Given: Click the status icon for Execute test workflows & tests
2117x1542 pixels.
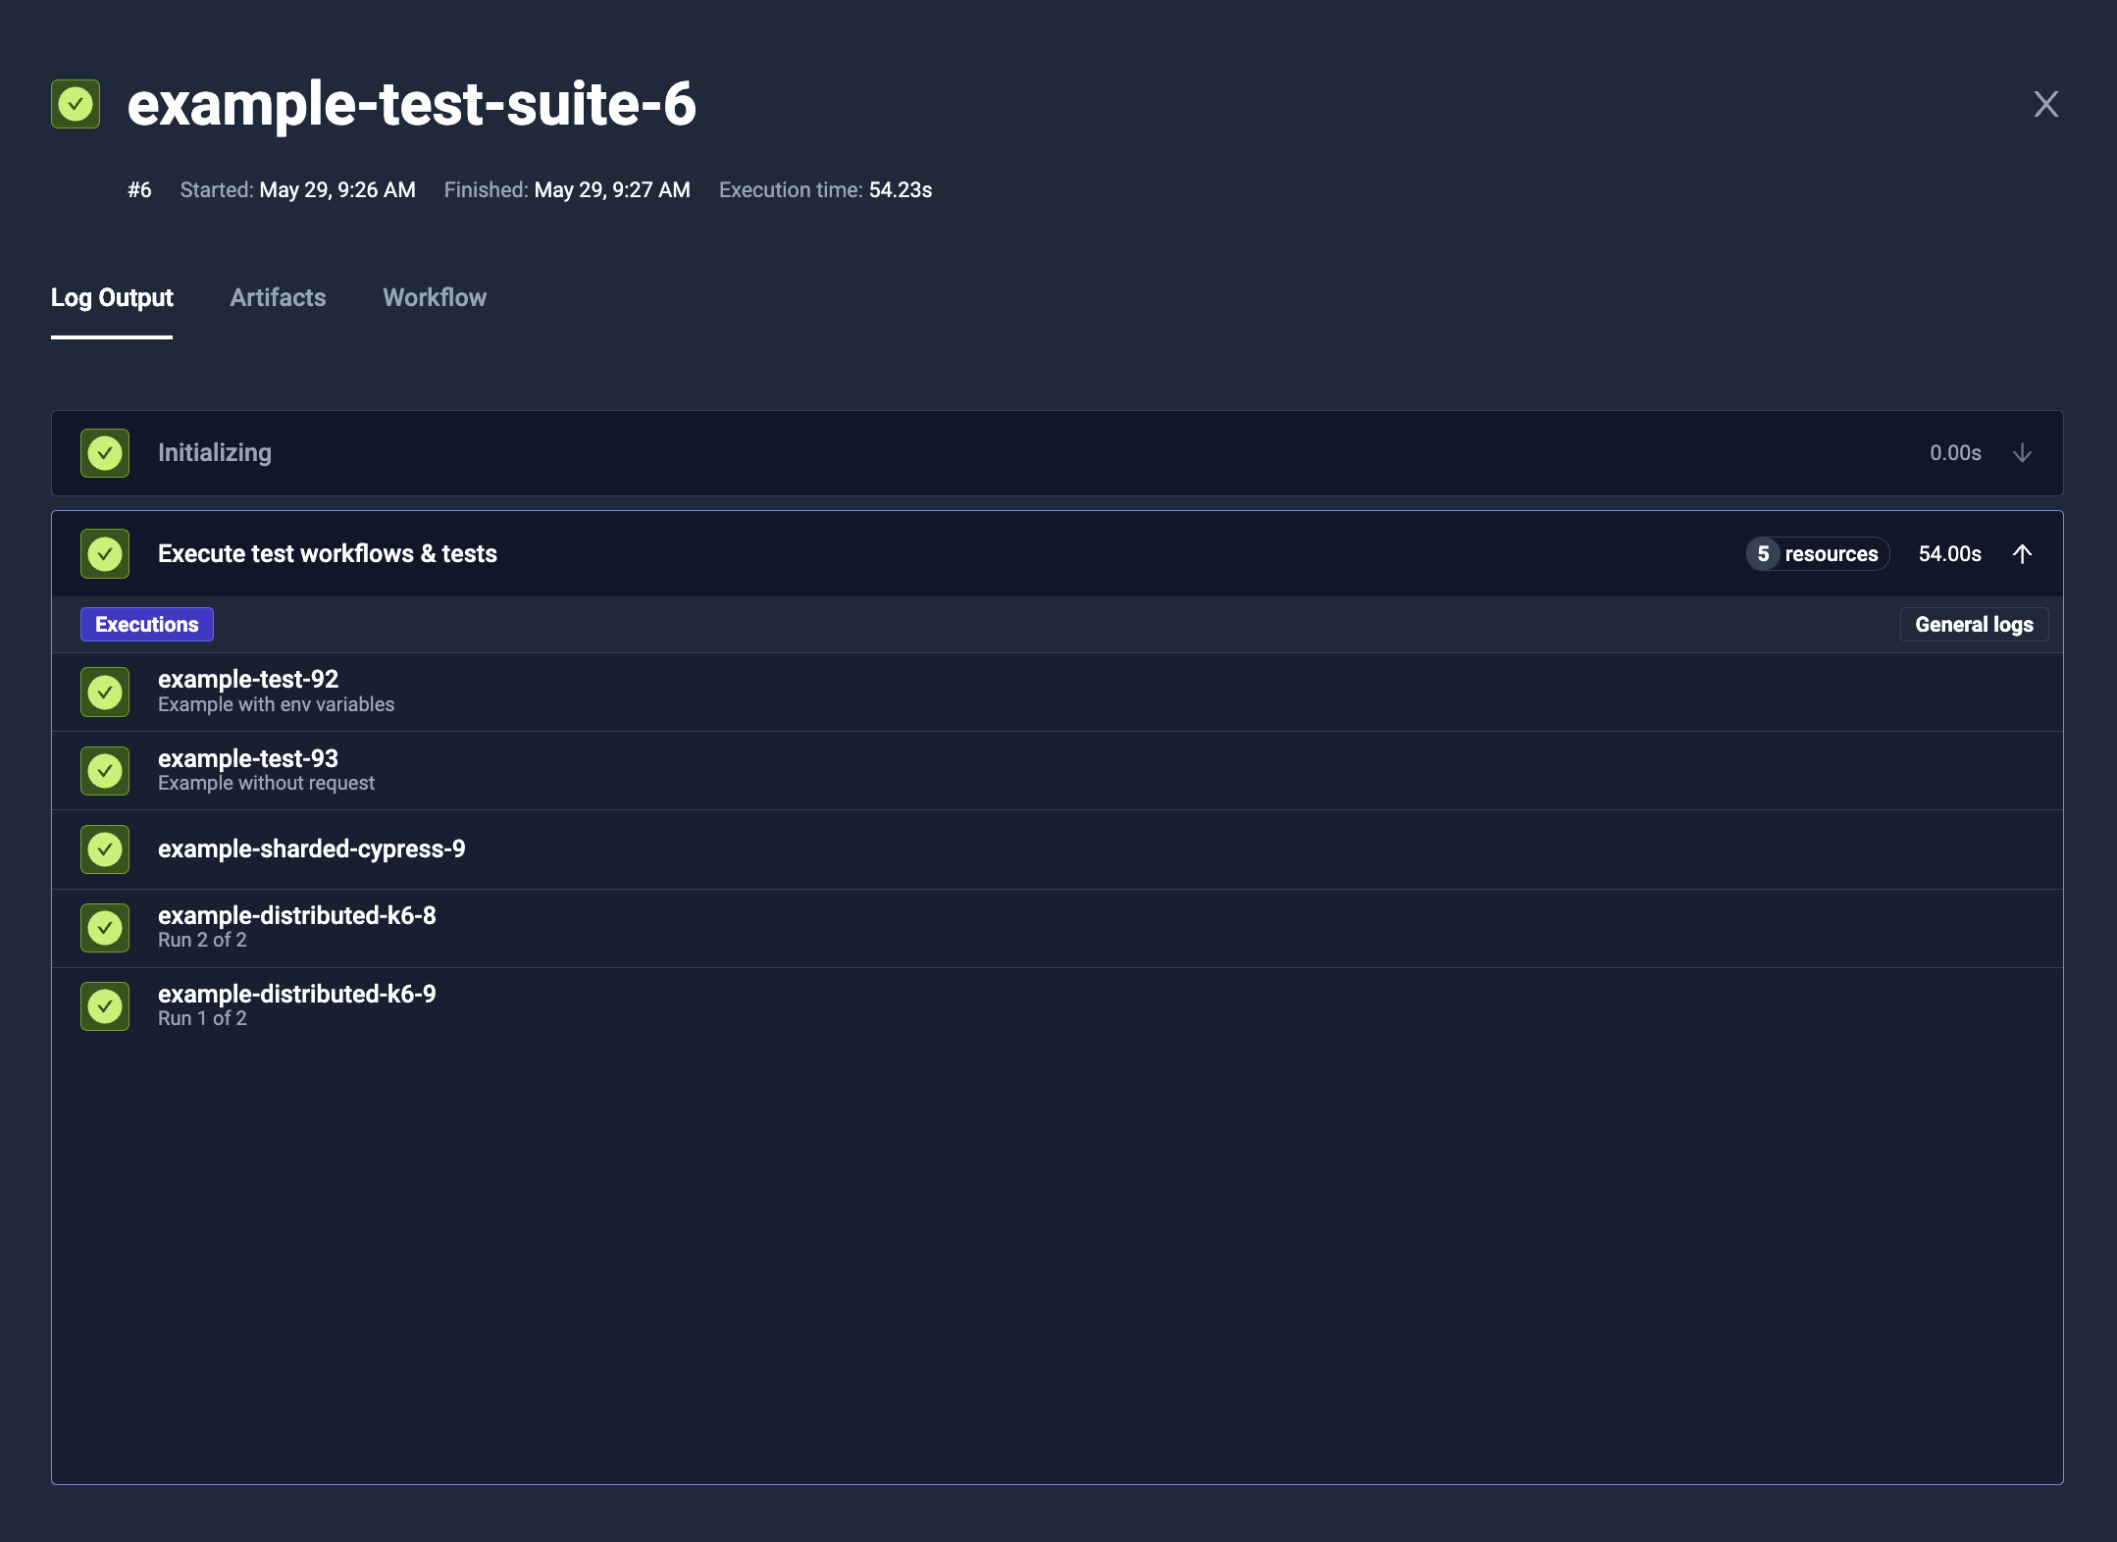Looking at the screenshot, I should pyautogui.click(x=104, y=553).
